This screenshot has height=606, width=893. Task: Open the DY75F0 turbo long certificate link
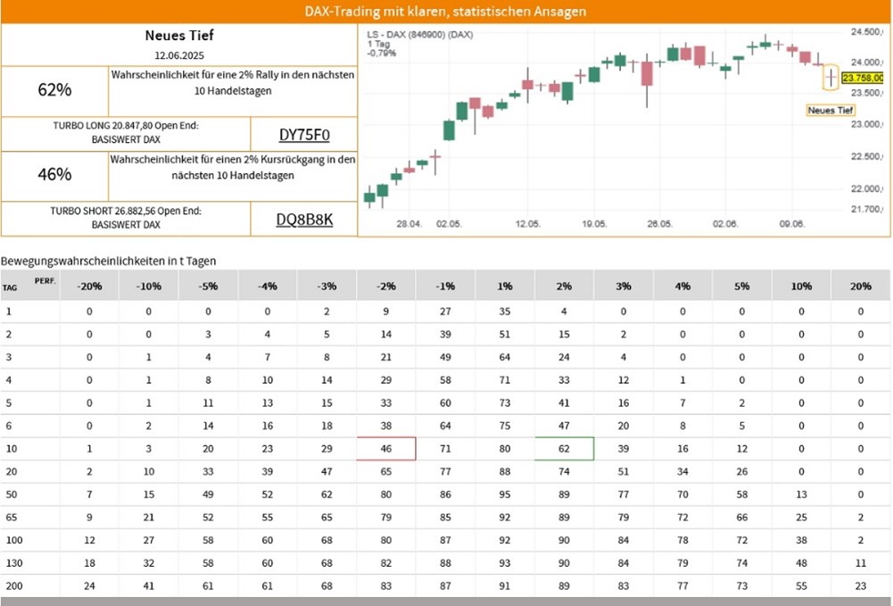[x=304, y=135]
